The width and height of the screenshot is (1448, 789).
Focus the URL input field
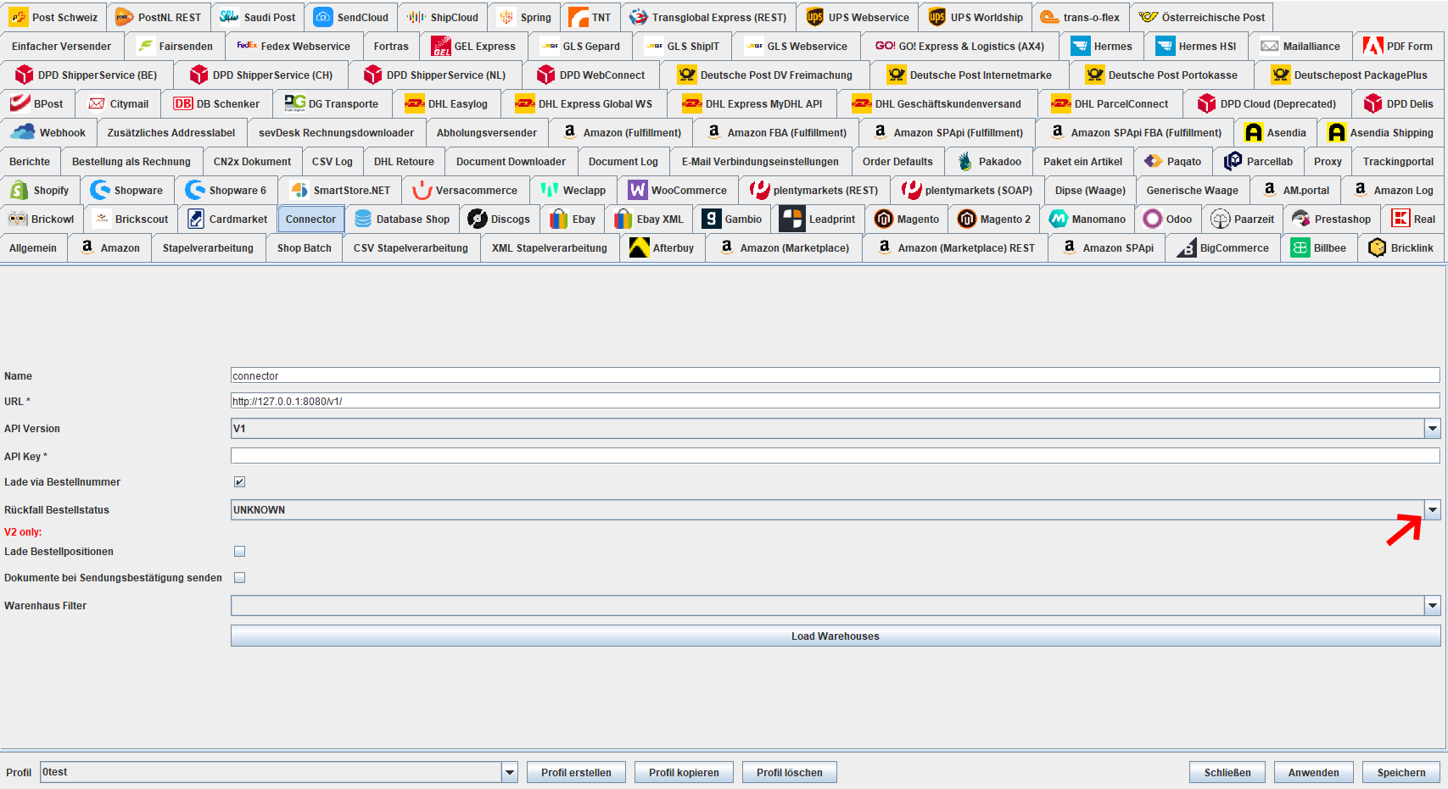coord(836,401)
